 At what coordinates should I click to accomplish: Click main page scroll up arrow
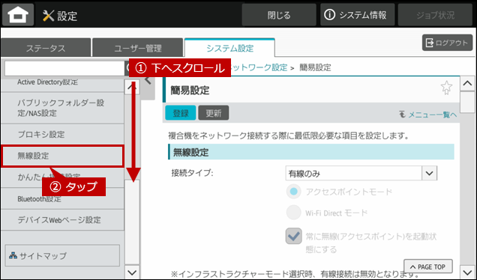click(x=467, y=83)
